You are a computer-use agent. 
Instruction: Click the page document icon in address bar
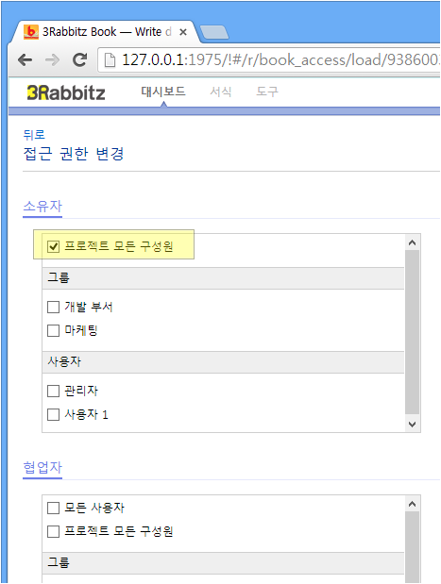pyautogui.click(x=110, y=60)
